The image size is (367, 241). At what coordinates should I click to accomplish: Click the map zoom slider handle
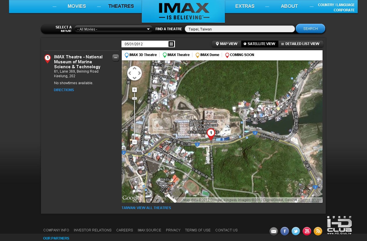coord(135,98)
